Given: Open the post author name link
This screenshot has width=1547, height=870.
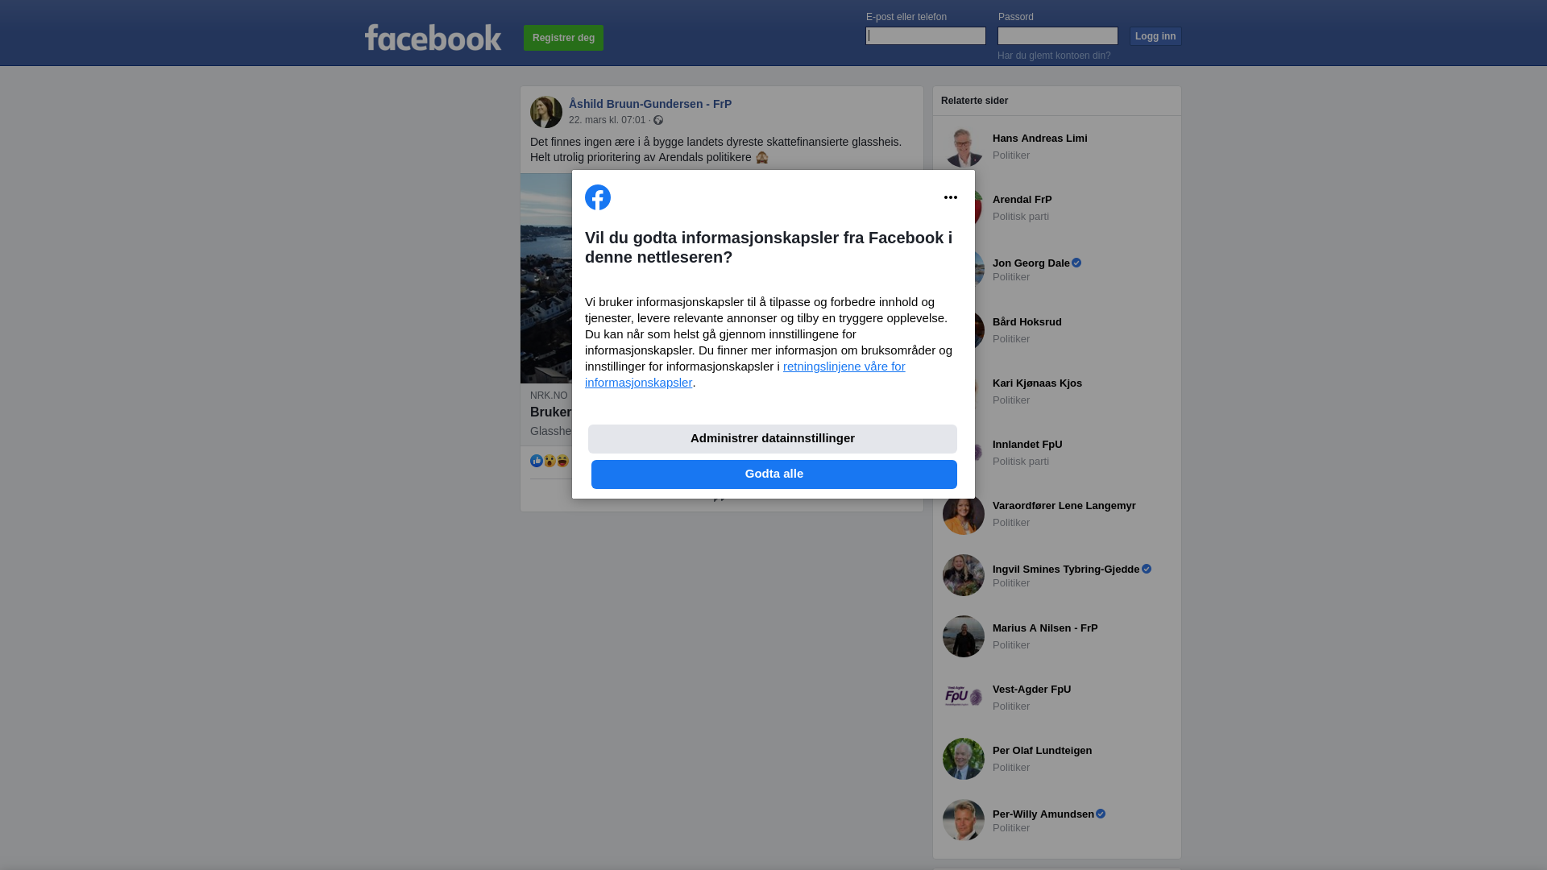Looking at the screenshot, I should 650,104.
